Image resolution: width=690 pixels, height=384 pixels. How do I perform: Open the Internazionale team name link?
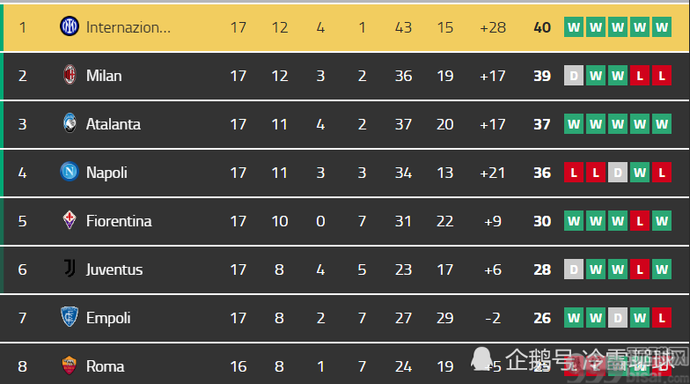coord(128,27)
